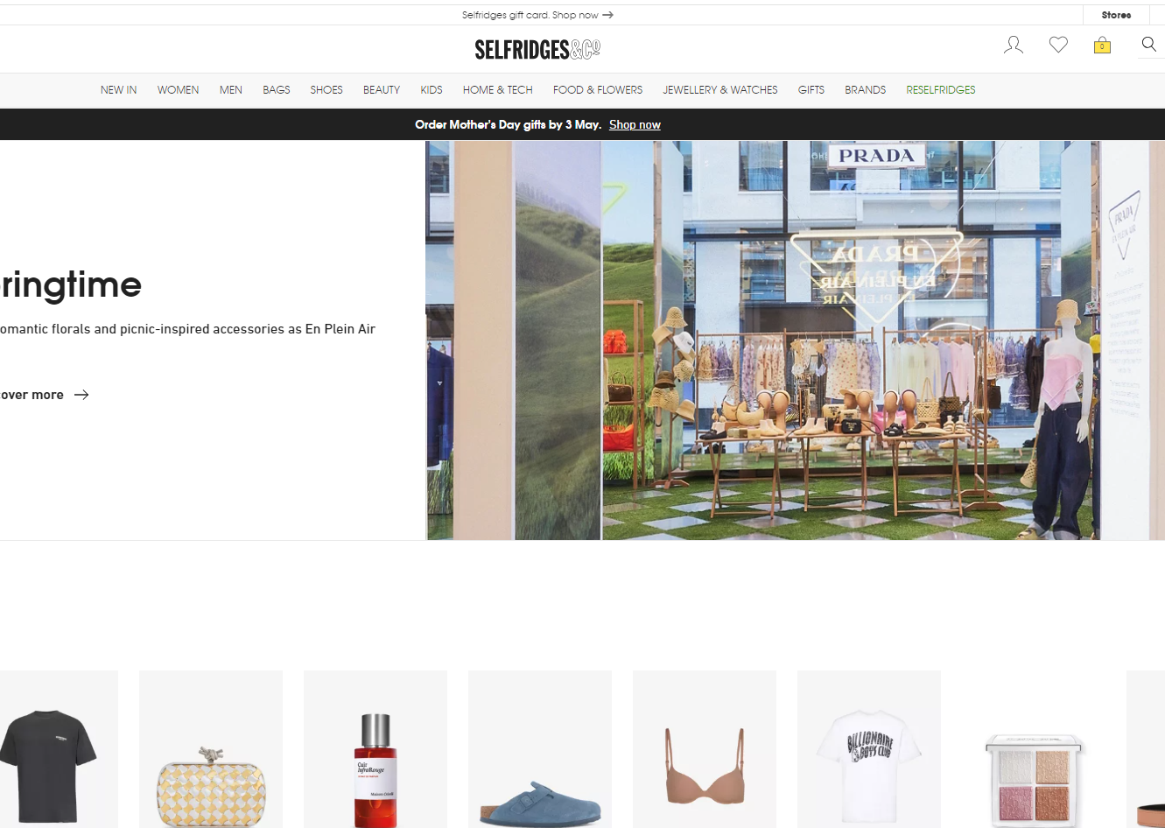
Task: Open the RESELFRIDGES menu
Action: pos(941,90)
